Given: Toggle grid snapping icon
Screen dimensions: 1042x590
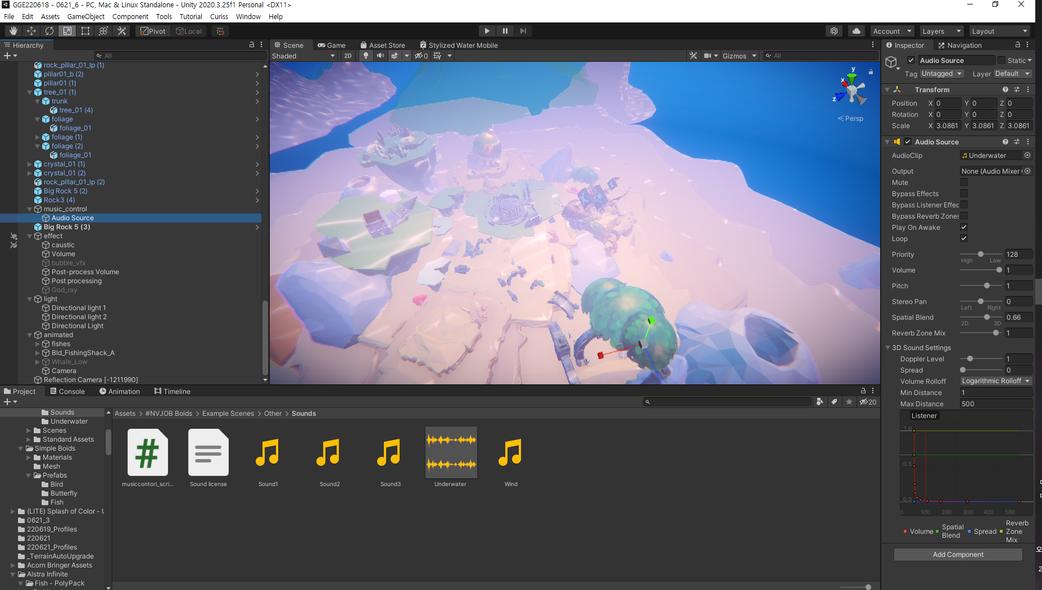Looking at the screenshot, I should pos(220,31).
